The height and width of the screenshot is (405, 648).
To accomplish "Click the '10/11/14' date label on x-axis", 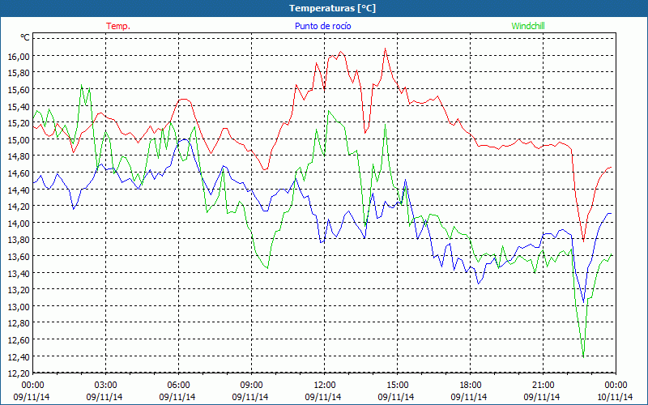I will click(x=615, y=397).
